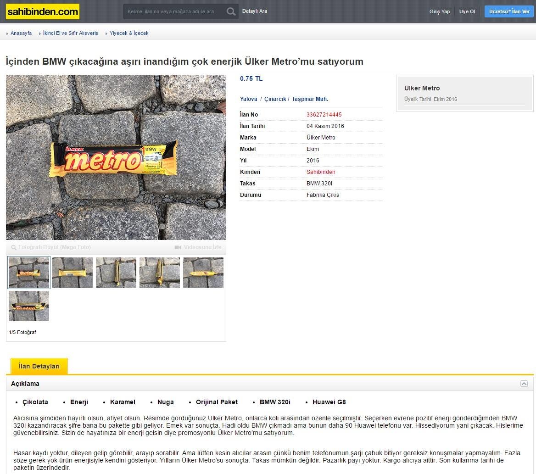Click Taşpınar Mah. neighborhood link

[x=310, y=99]
